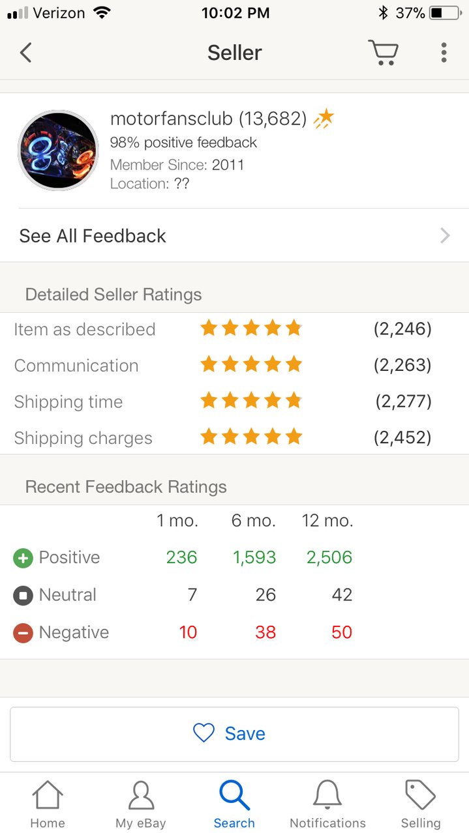Select the 12 mo. positive count 2,506

(329, 557)
